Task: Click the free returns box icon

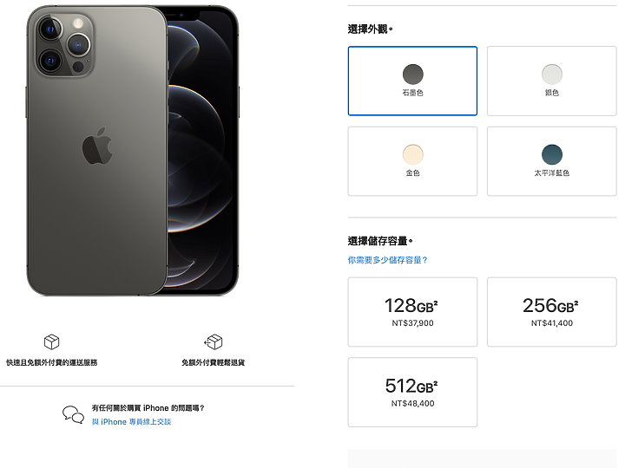Action: pyautogui.click(x=214, y=341)
